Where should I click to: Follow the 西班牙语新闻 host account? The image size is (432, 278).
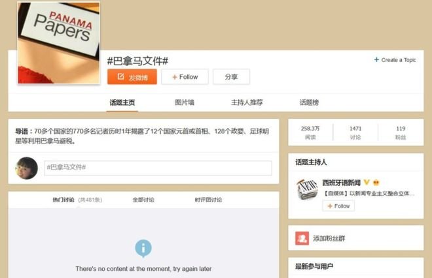(x=338, y=206)
